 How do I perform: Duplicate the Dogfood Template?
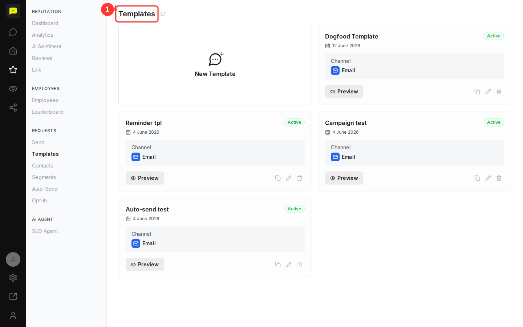[477, 92]
